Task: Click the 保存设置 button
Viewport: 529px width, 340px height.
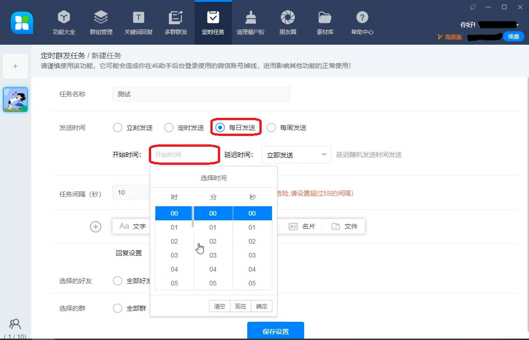Action: click(x=275, y=331)
